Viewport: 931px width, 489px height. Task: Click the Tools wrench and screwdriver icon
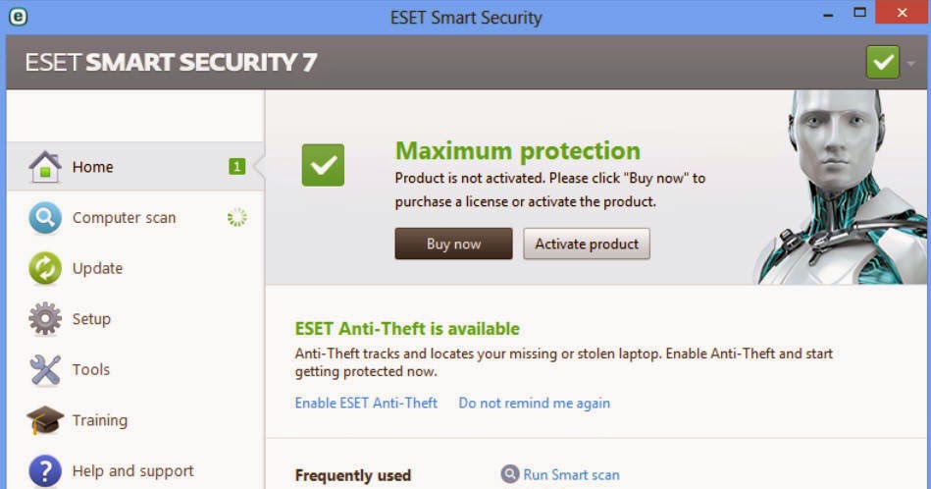44,369
